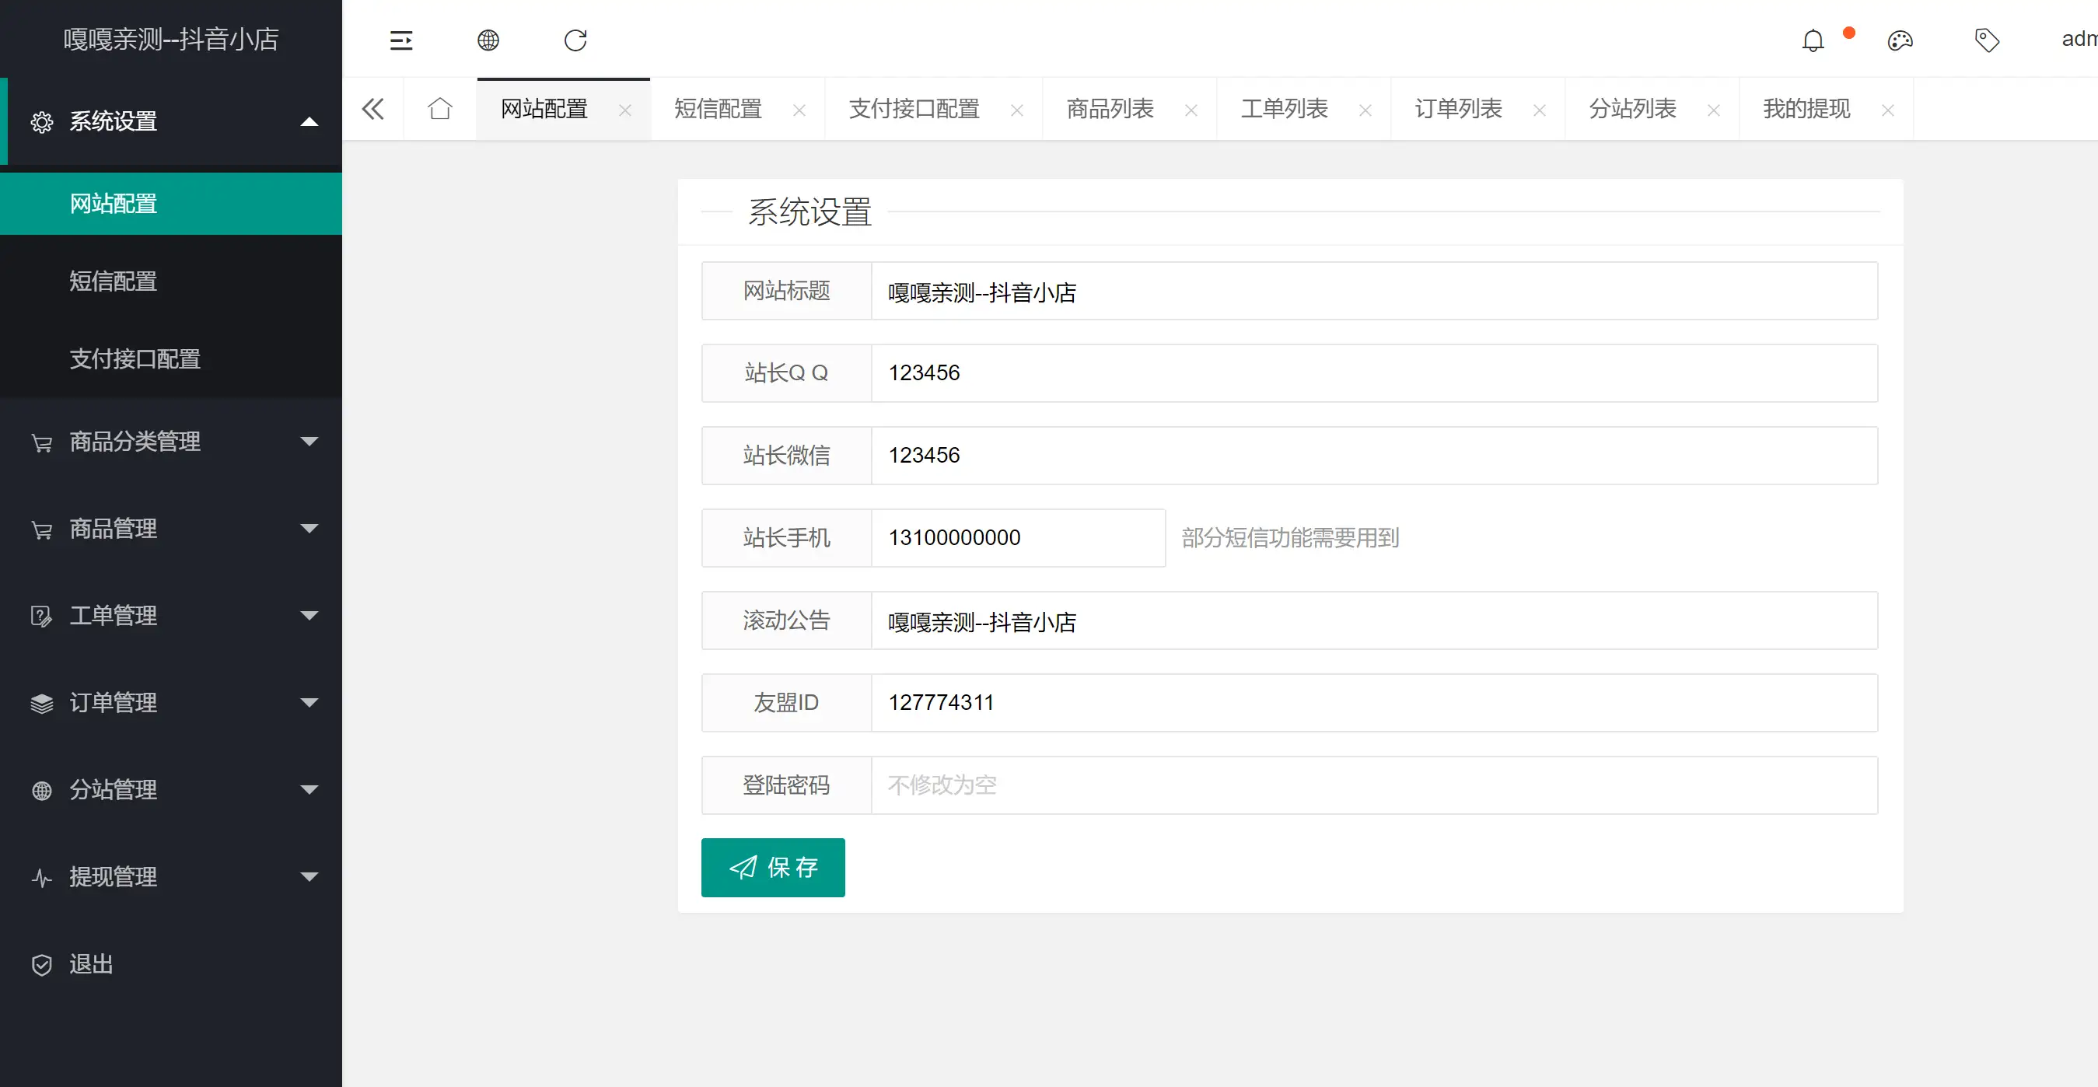
Task: Click the collapse-all tabs double-arrow icon
Action: (x=373, y=108)
